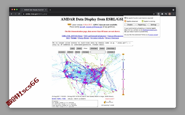The image size is (185, 115).
Task: Open FAQ and General Information link
Action: tap(95, 36)
